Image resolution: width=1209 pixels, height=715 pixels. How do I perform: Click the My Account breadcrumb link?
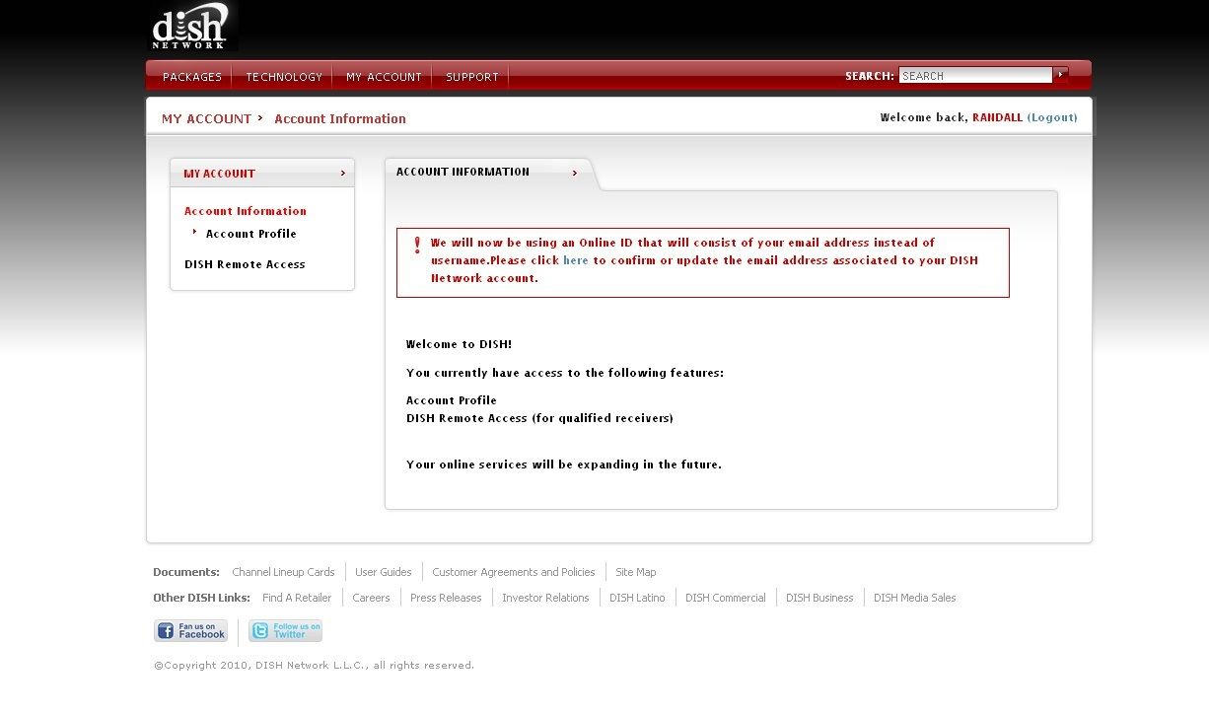point(207,118)
